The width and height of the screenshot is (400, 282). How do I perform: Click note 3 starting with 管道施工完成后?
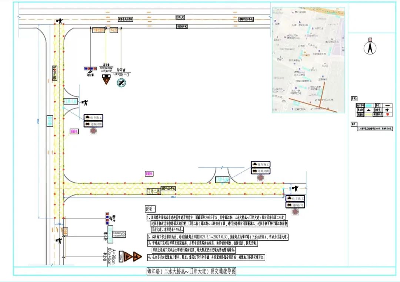point(203,247)
